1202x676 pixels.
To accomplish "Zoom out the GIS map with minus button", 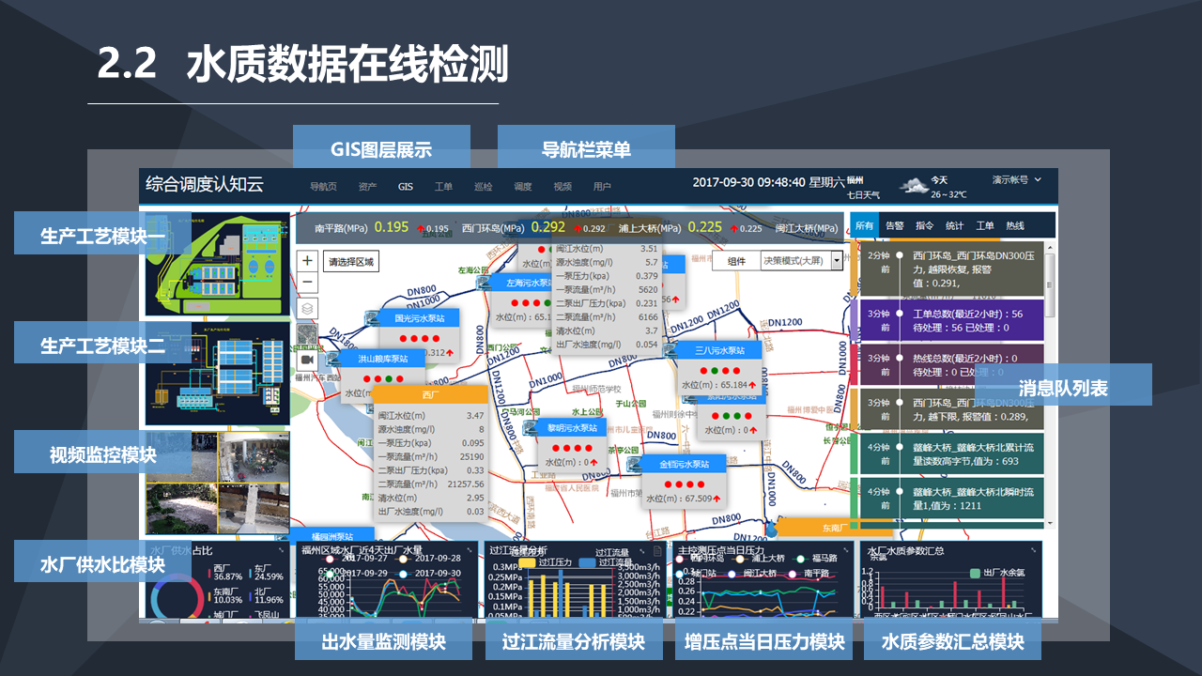I will tap(307, 283).
